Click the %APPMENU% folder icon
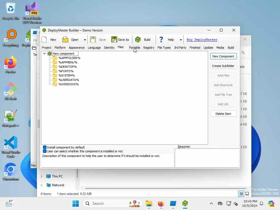 (55, 62)
